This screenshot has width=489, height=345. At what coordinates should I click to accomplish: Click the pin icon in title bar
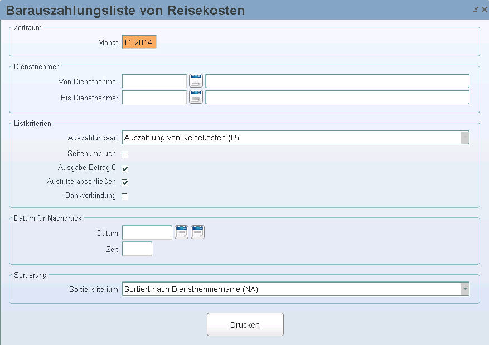pos(476,9)
